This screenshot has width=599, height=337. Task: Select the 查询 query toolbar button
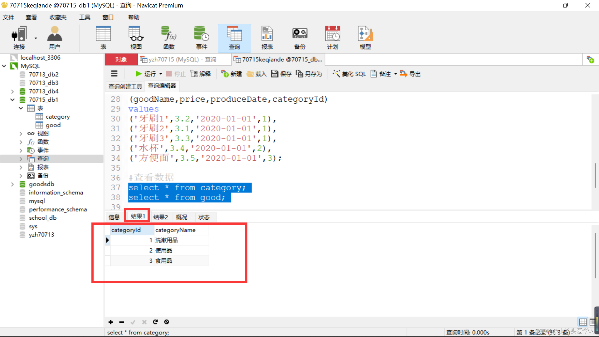click(x=234, y=38)
